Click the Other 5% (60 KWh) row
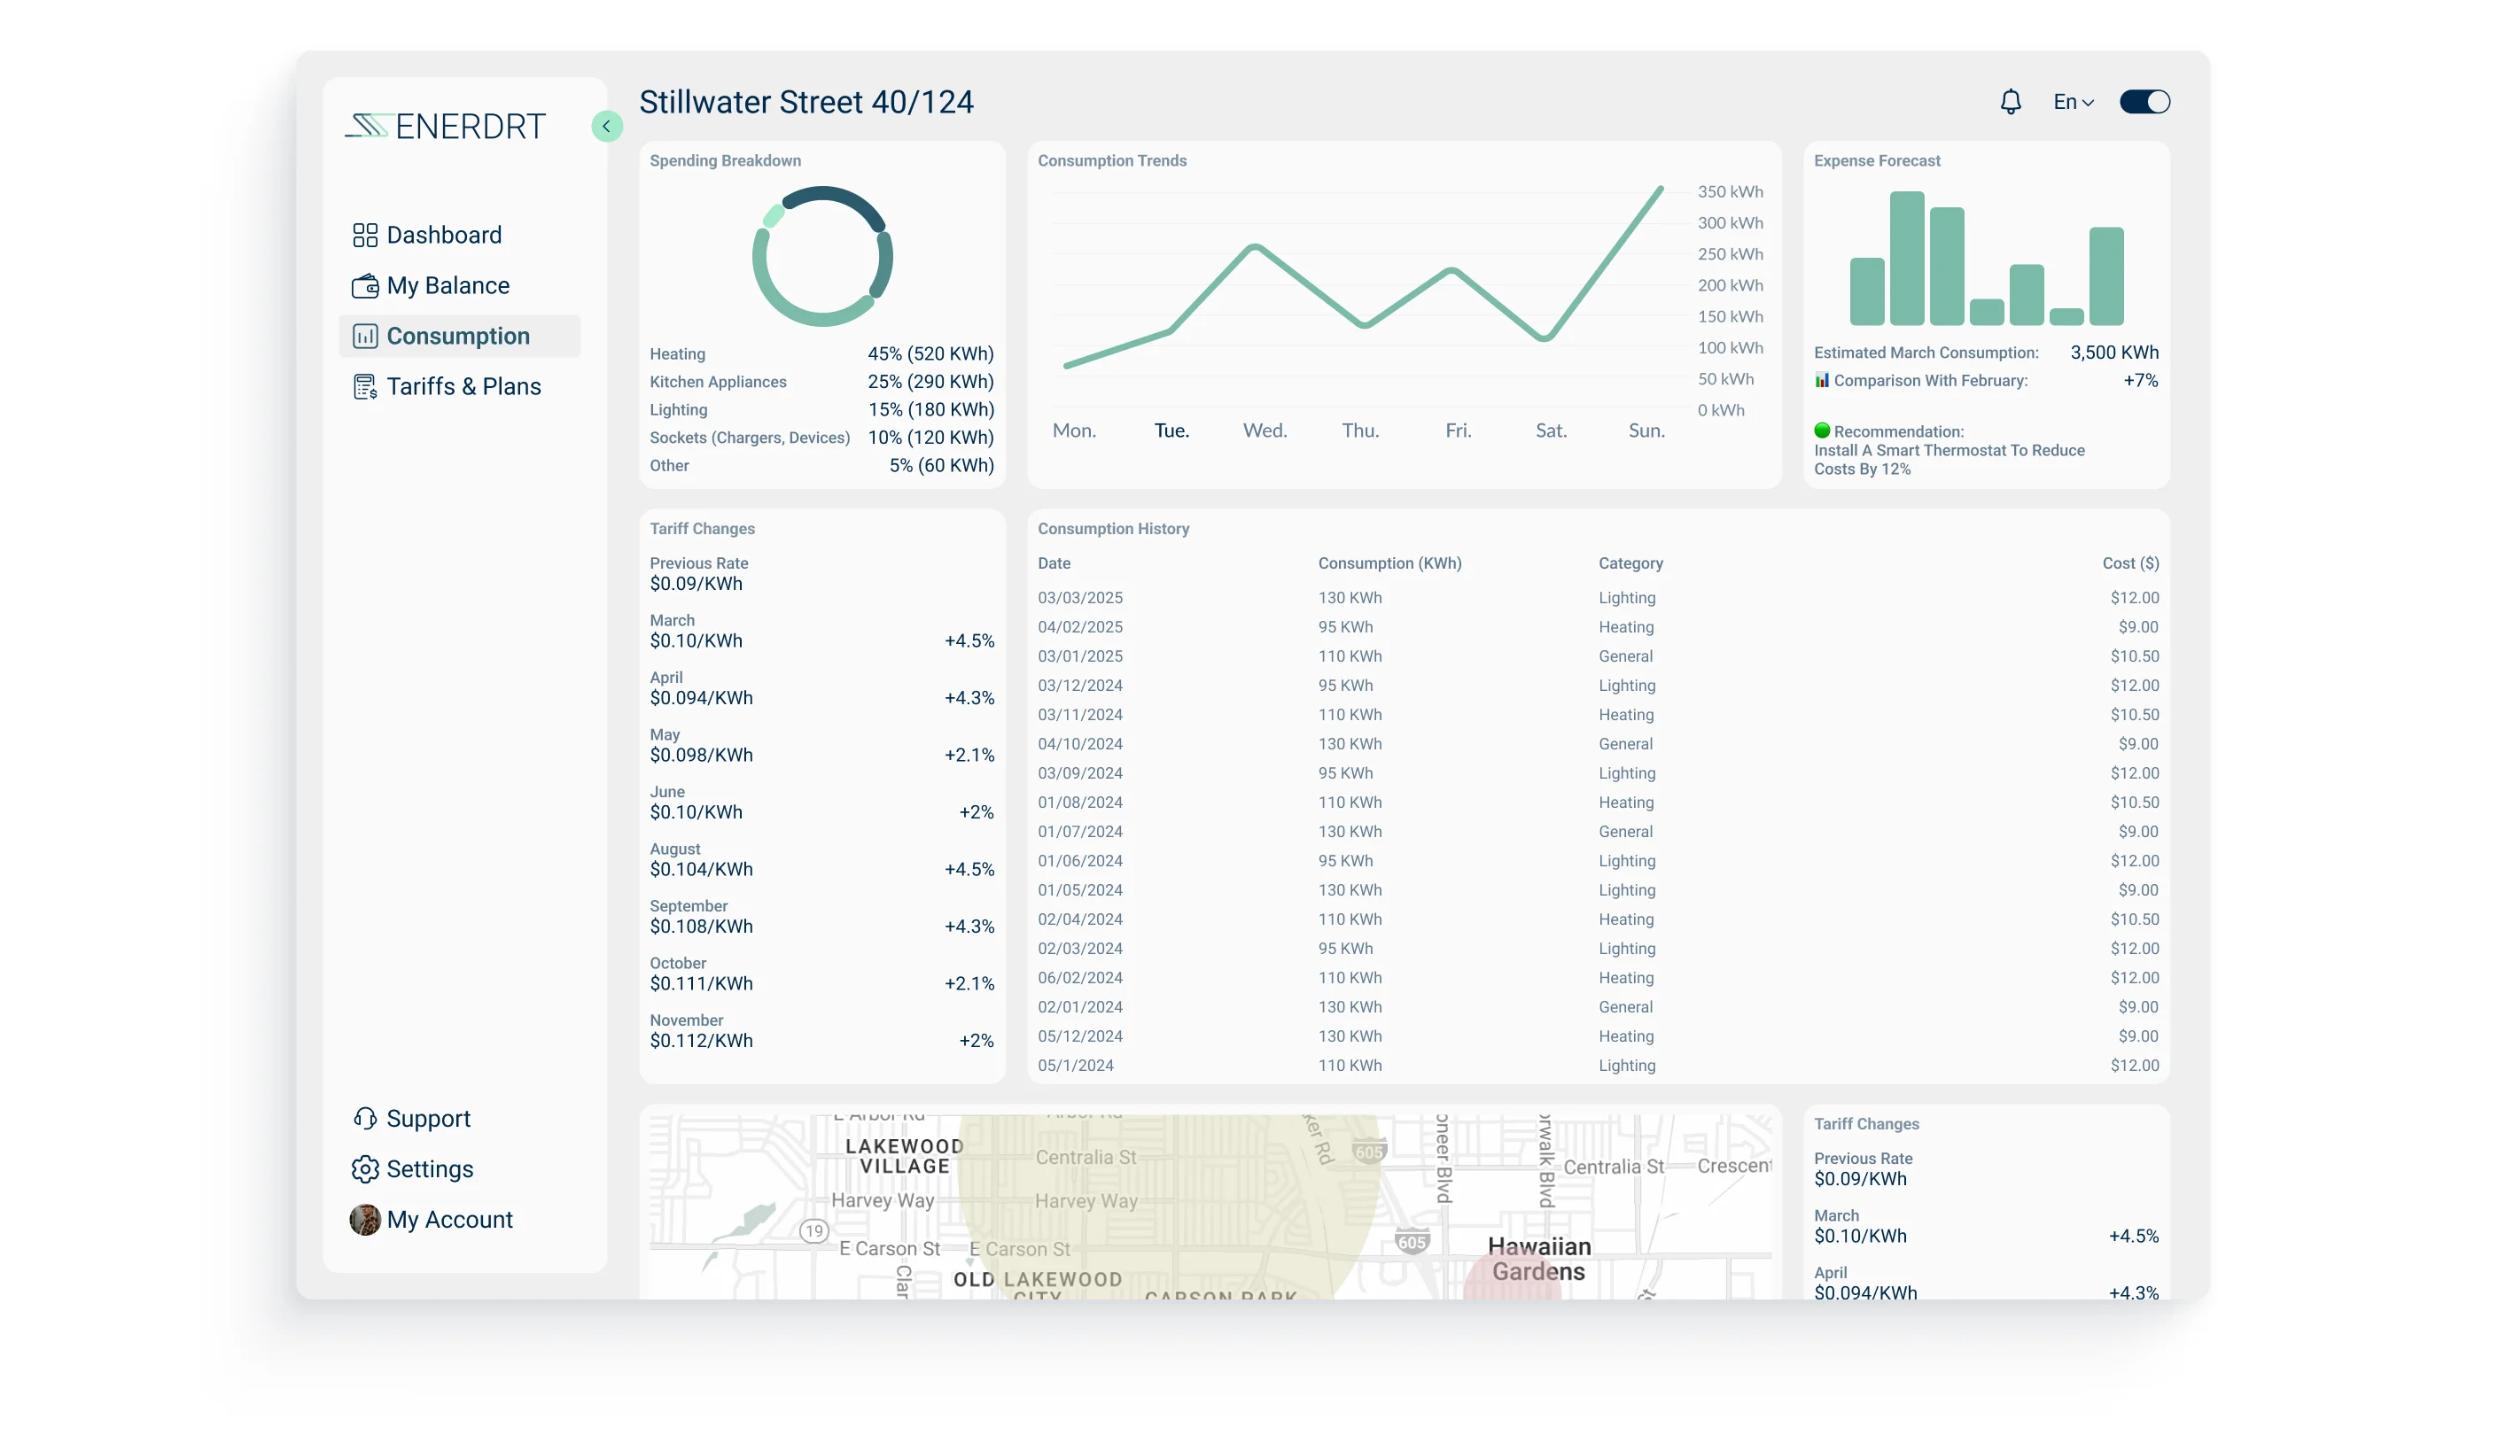2506x1435 pixels. click(821, 465)
